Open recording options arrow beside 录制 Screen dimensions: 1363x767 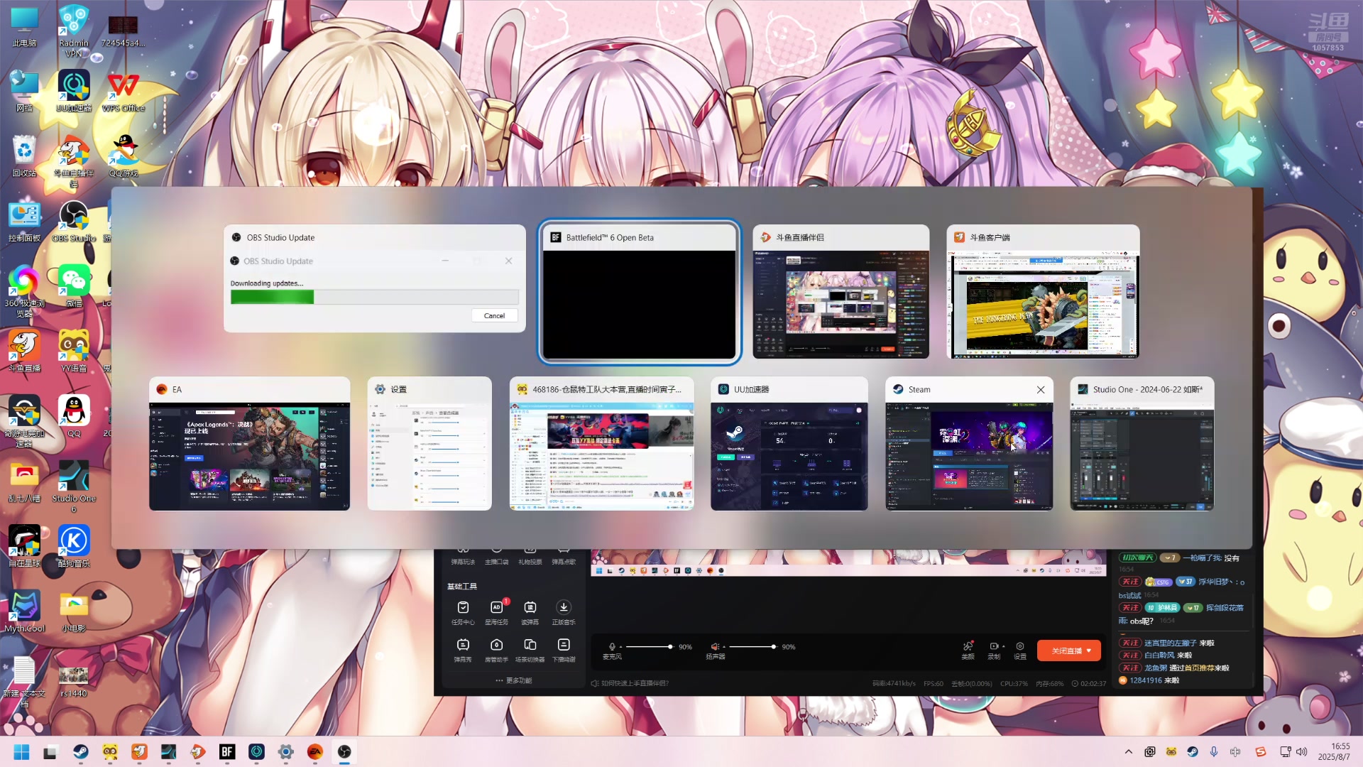point(1004,647)
